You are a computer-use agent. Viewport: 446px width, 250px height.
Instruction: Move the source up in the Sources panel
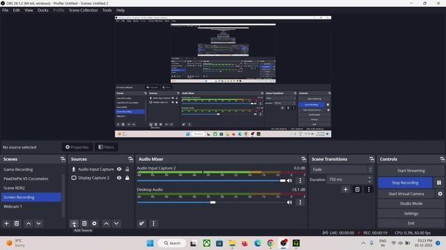coord(106,224)
